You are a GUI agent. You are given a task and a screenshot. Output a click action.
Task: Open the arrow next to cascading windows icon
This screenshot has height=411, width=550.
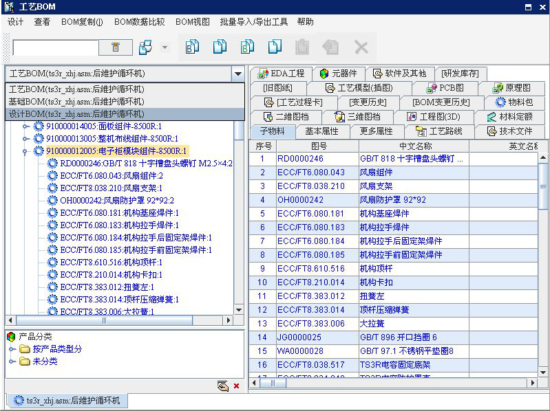pyautogui.click(x=165, y=47)
